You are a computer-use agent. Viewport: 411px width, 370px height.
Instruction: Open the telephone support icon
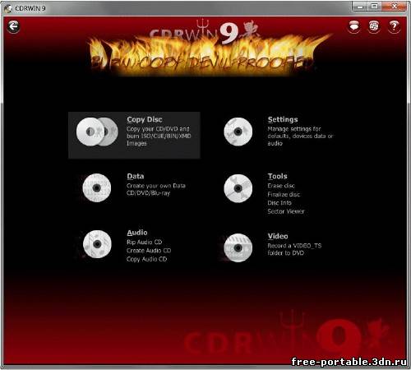click(x=374, y=26)
